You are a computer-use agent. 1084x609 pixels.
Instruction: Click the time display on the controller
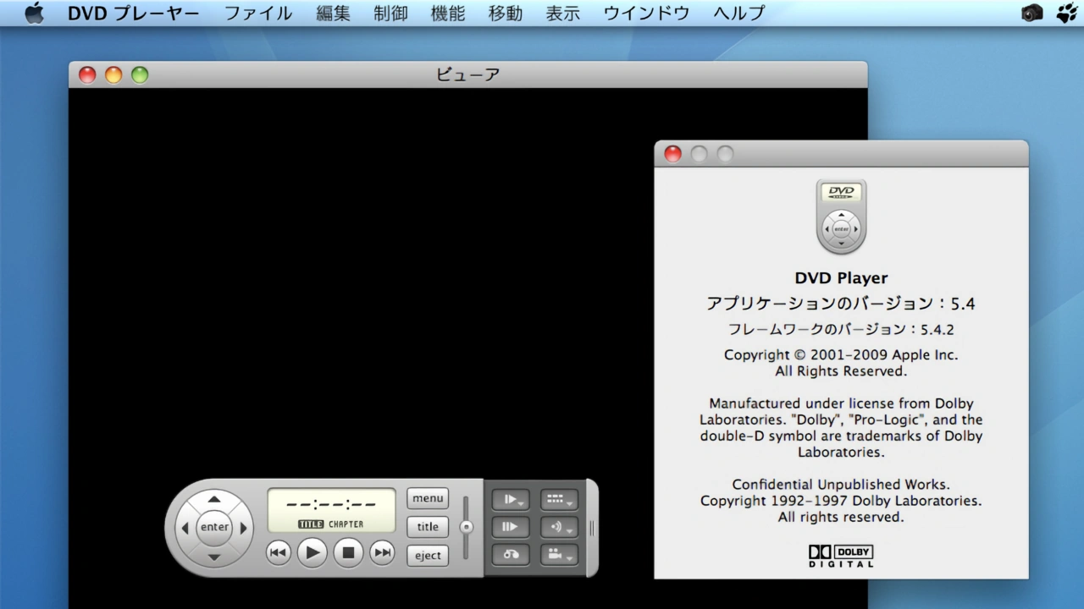(x=331, y=504)
